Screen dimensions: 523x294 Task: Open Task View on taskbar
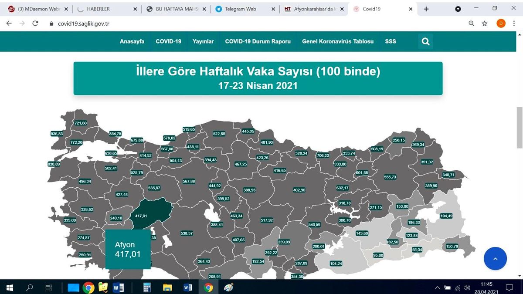coord(49,287)
